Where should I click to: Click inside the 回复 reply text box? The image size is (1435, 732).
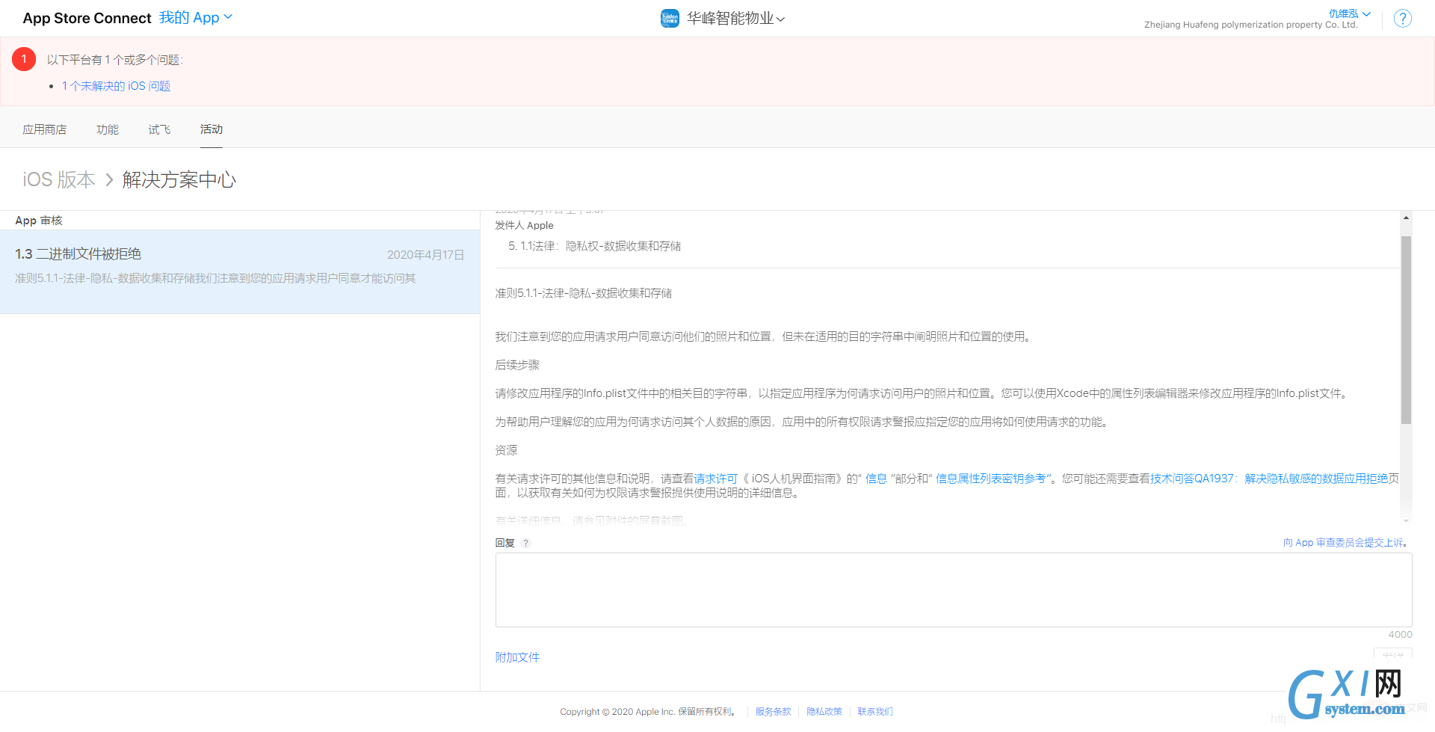(954, 590)
